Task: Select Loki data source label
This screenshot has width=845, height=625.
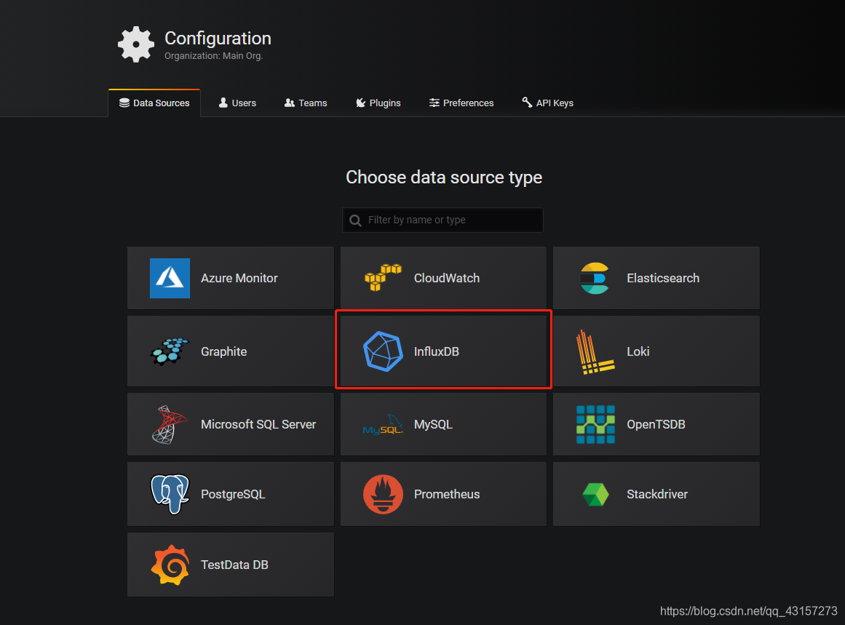Action: coord(638,351)
